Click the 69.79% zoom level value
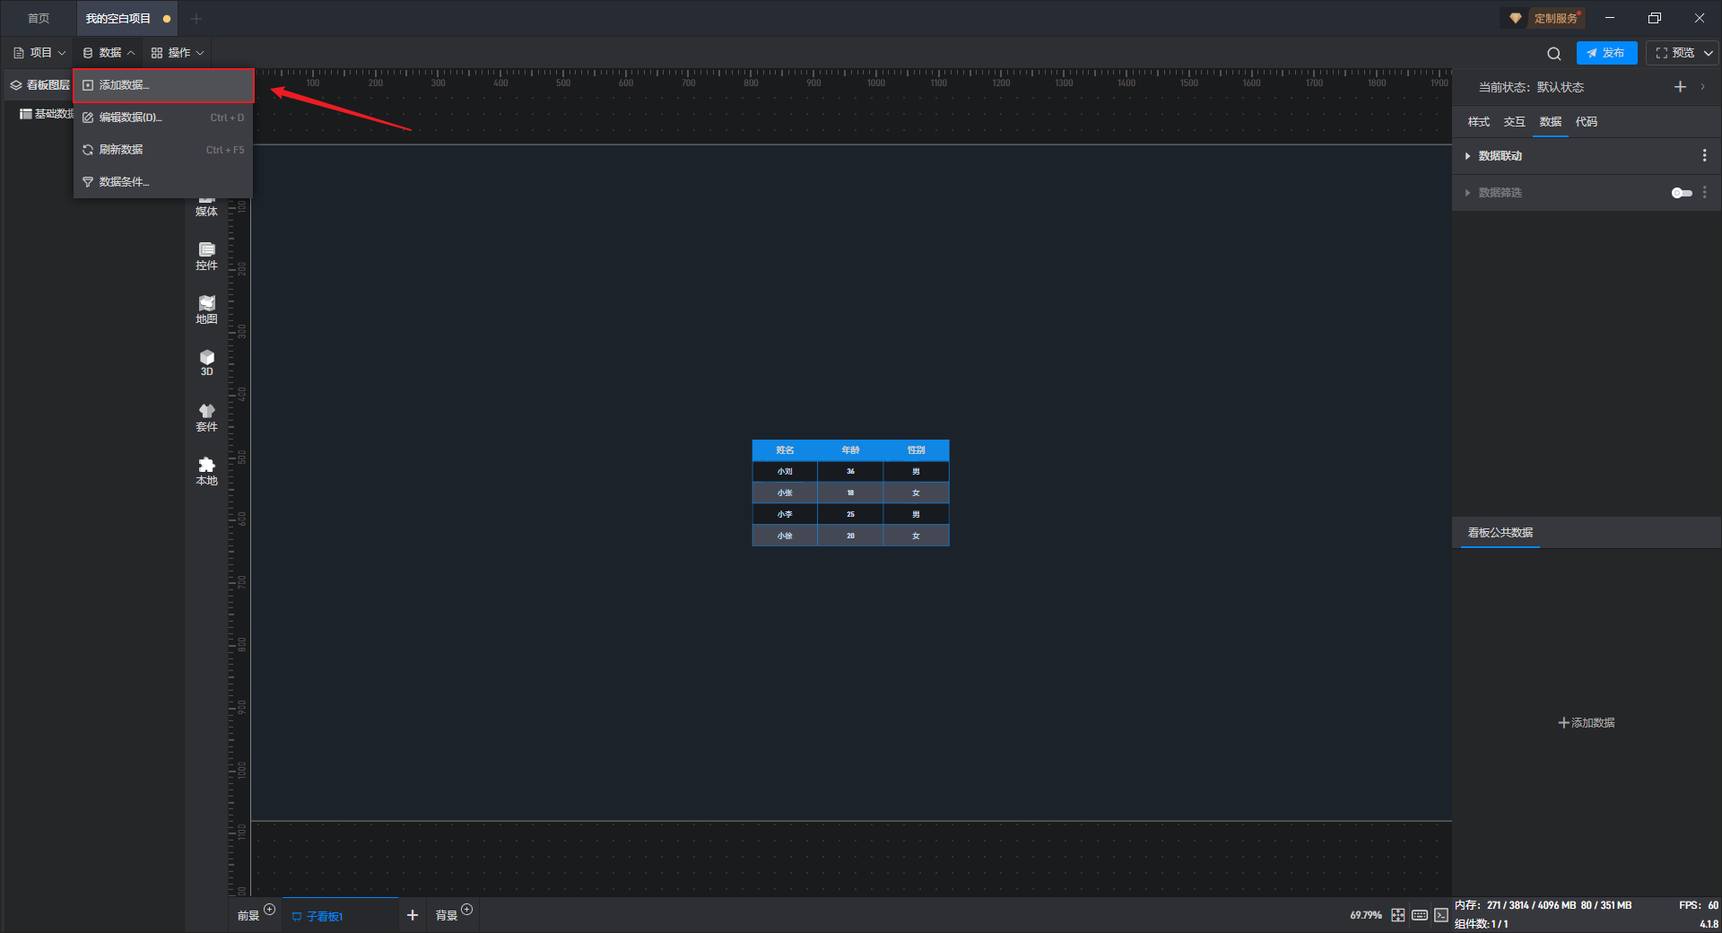Viewport: 1722px width, 933px height. pyautogui.click(x=1365, y=915)
